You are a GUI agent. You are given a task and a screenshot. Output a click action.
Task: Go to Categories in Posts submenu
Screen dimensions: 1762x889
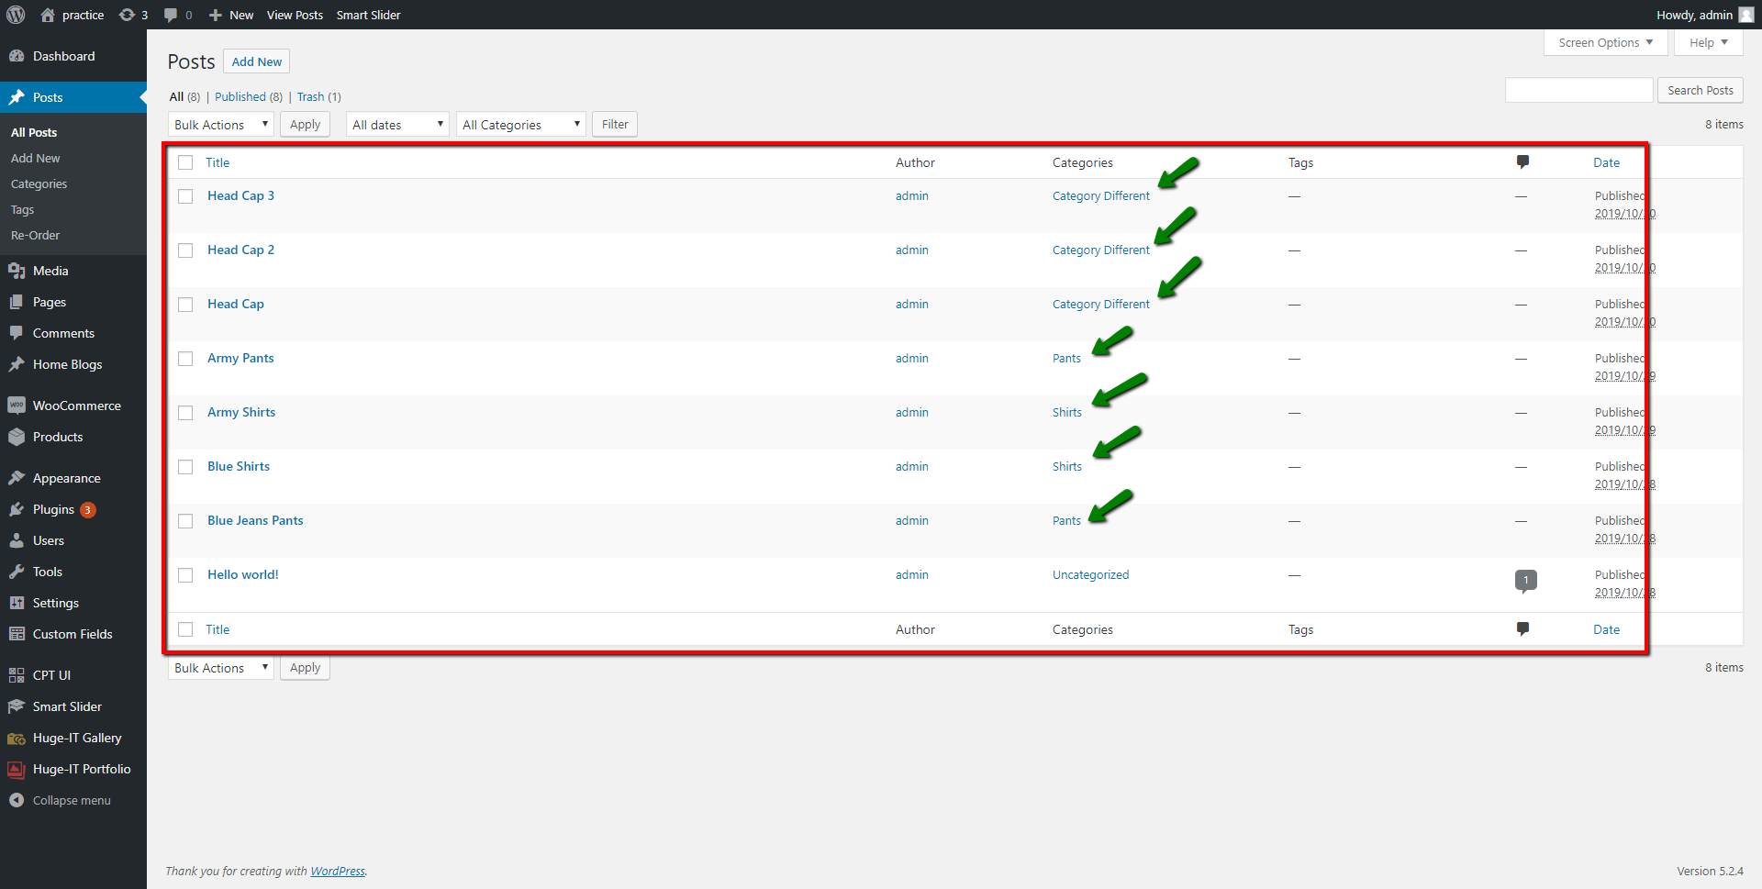click(x=39, y=183)
